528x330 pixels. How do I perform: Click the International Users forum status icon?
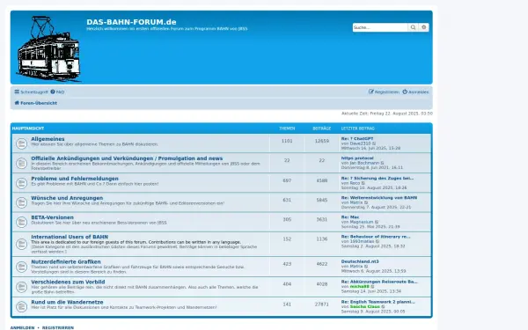21,244
